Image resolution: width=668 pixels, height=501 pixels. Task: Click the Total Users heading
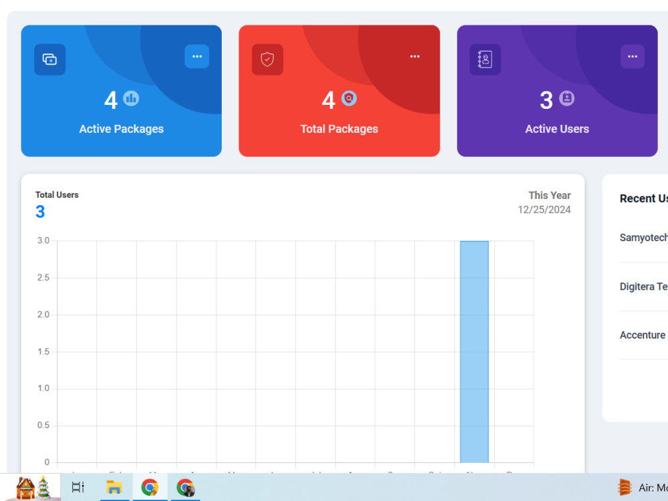tap(57, 194)
